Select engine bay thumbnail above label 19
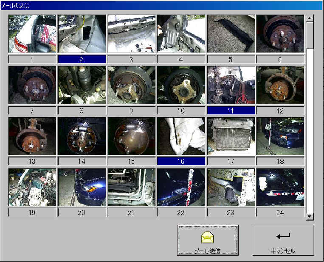Image resolution: width=324 pixels, height=262 pixels. tap(32, 188)
